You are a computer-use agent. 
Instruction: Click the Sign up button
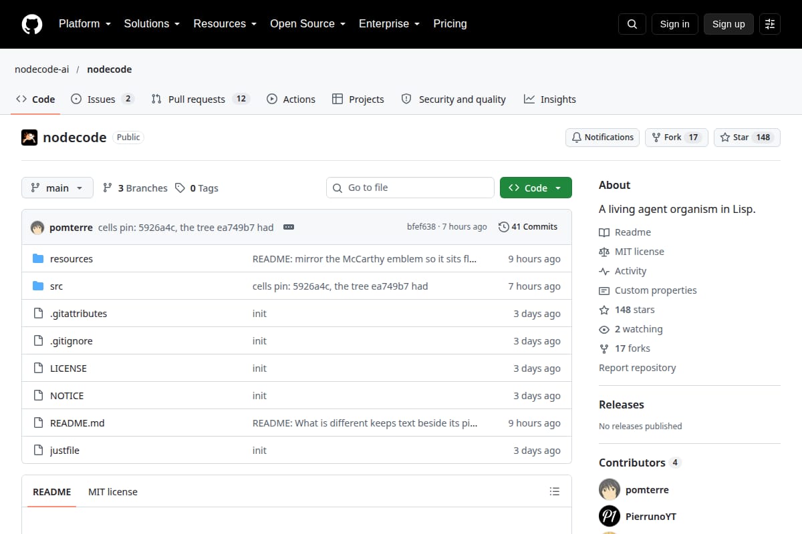(728, 24)
